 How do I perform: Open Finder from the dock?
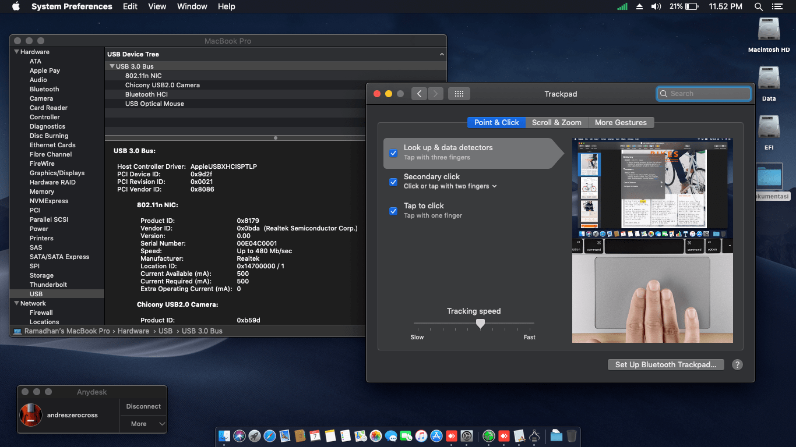pyautogui.click(x=224, y=435)
